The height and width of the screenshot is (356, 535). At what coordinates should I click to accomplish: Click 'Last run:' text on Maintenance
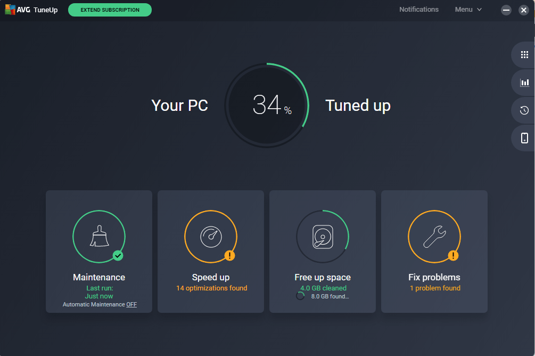100,288
